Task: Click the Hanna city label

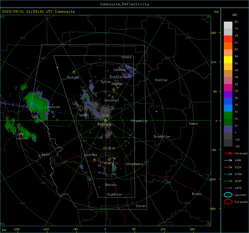Action: pyautogui.click(x=193, y=124)
